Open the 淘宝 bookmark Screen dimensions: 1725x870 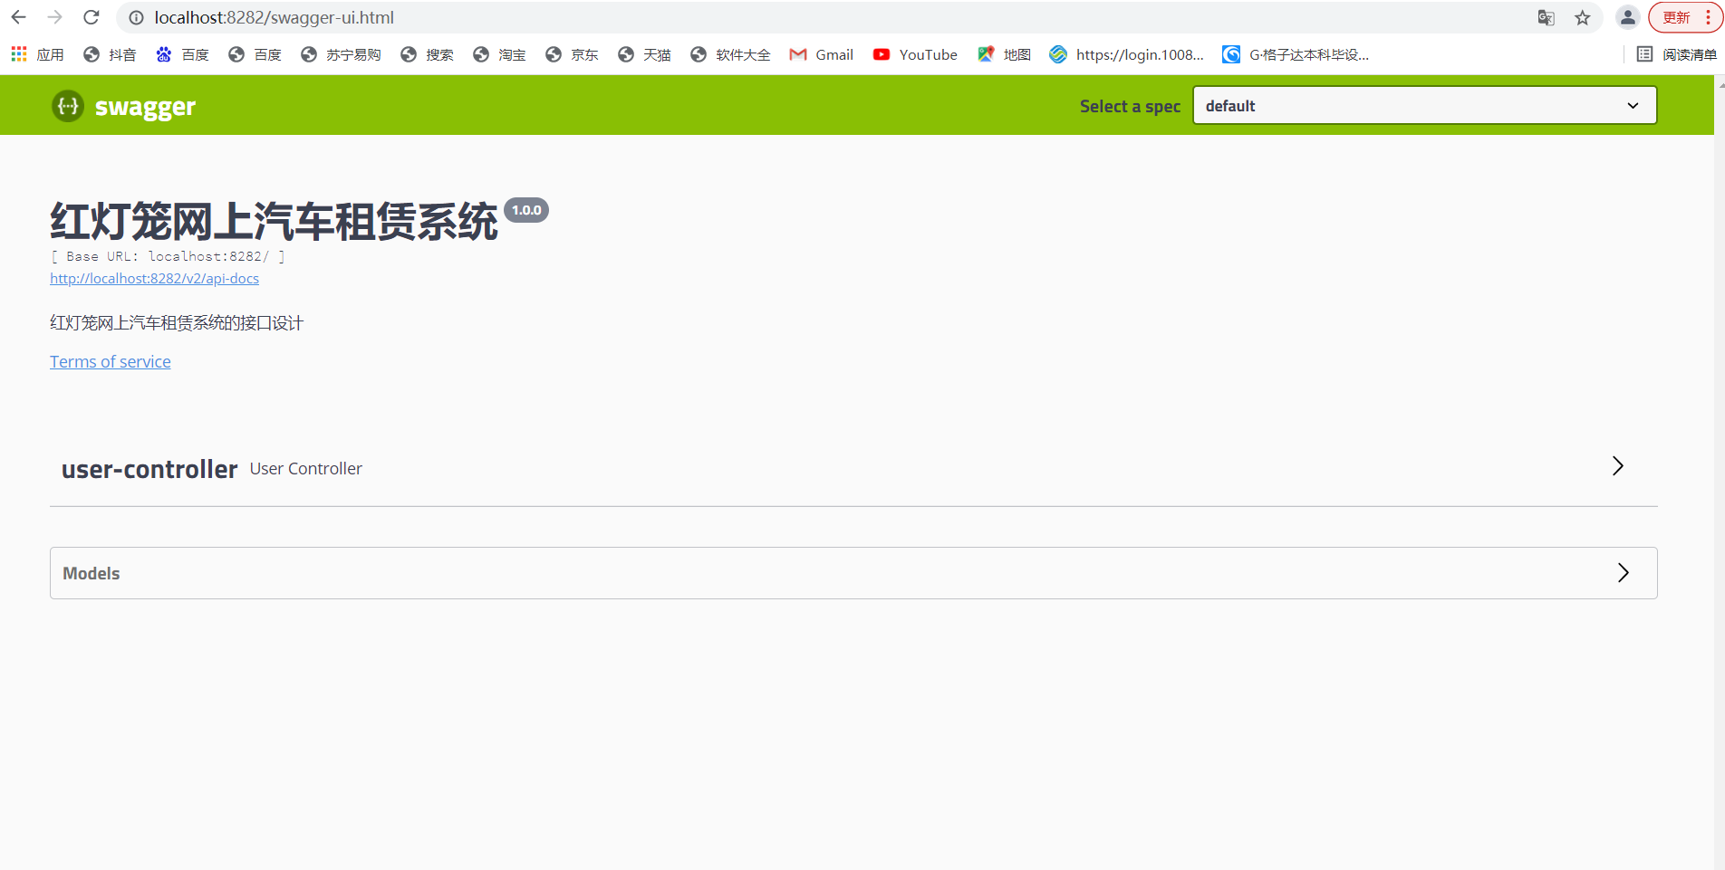click(499, 54)
